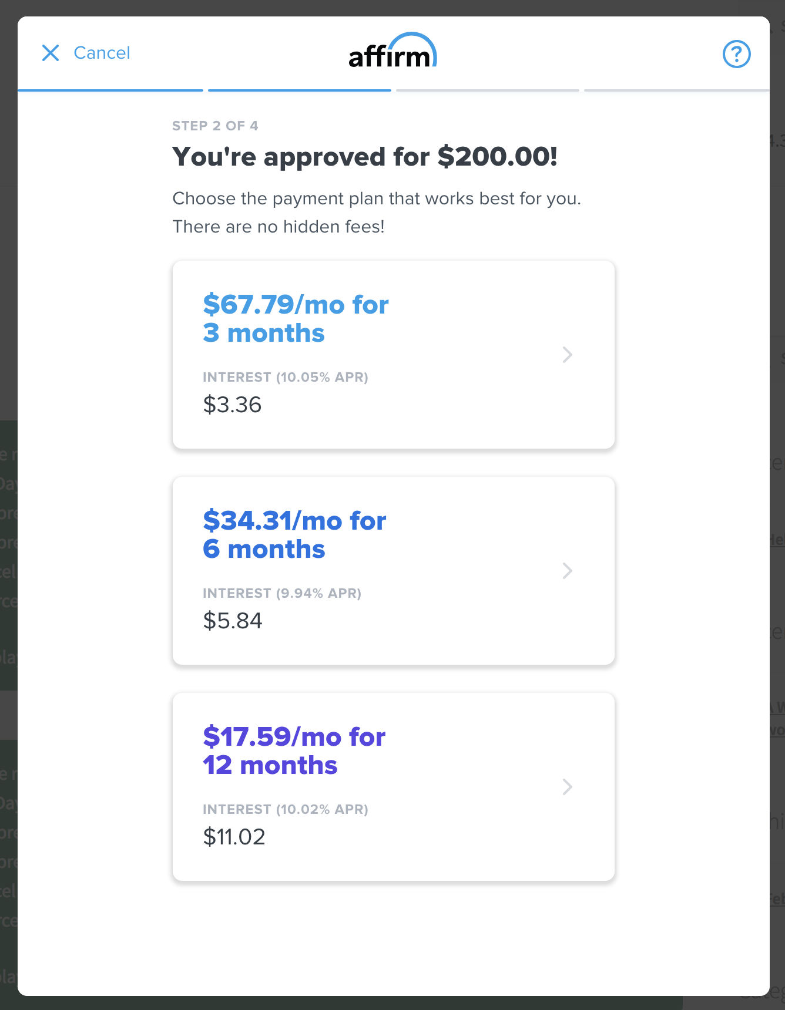Click the X cancel icon
Viewport: 785px width, 1010px height.
[52, 53]
